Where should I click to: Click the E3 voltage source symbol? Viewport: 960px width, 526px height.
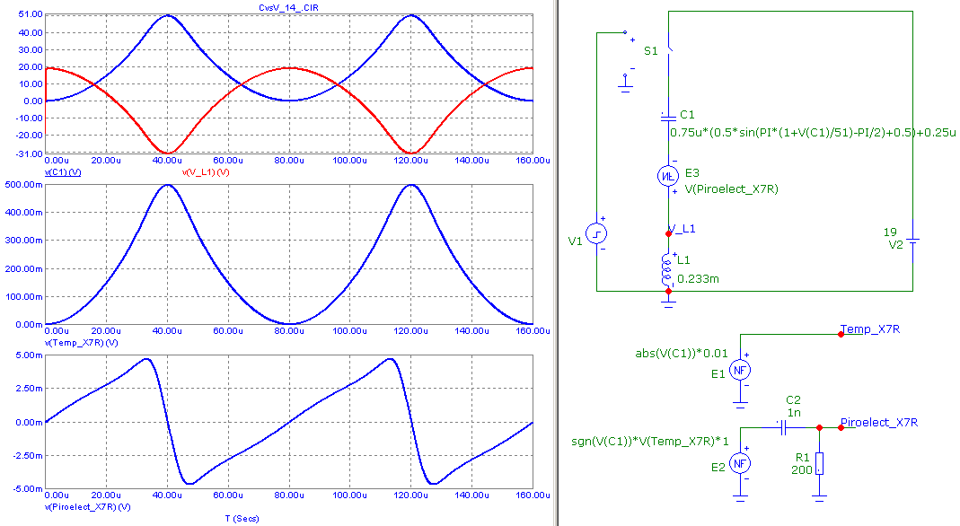668,177
